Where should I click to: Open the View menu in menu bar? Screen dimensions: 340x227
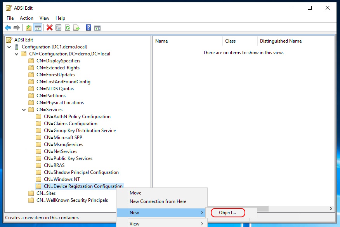(x=44, y=18)
